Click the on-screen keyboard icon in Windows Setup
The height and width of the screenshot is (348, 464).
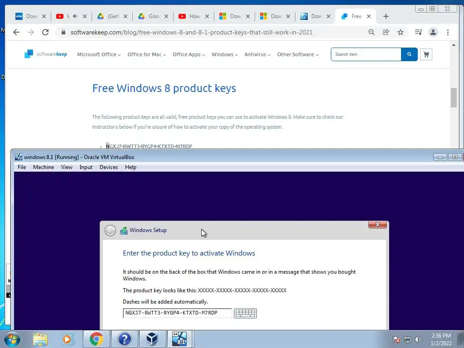[x=245, y=313]
